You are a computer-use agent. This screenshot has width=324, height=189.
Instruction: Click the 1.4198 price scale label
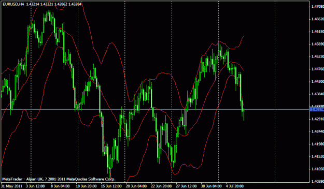click(317, 144)
